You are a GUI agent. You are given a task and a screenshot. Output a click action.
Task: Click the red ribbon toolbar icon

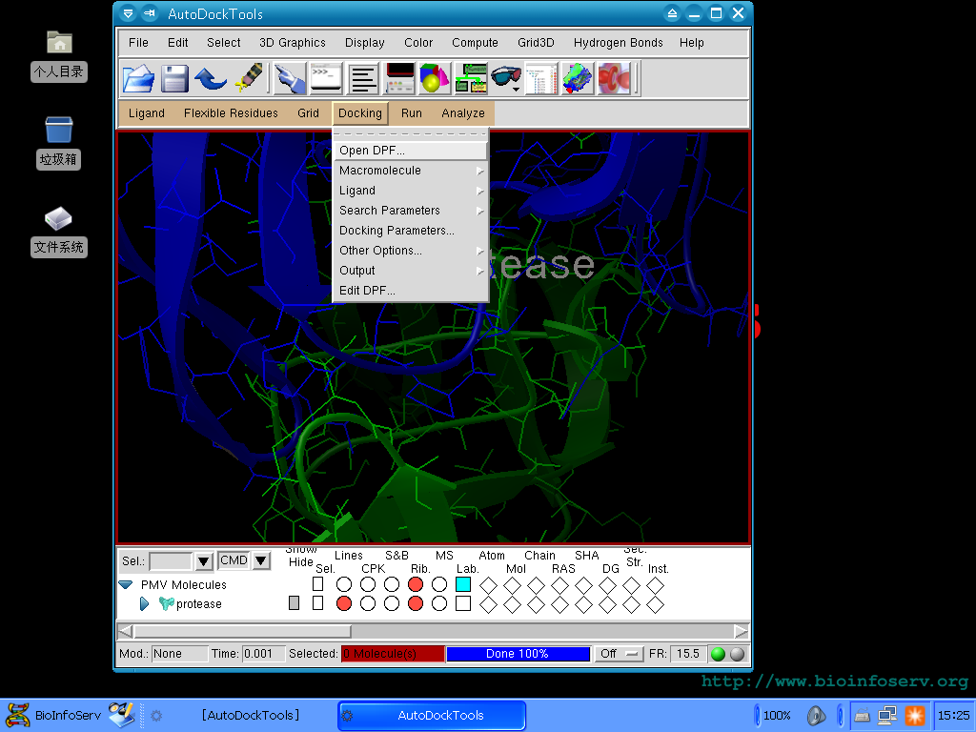point(614,78)
